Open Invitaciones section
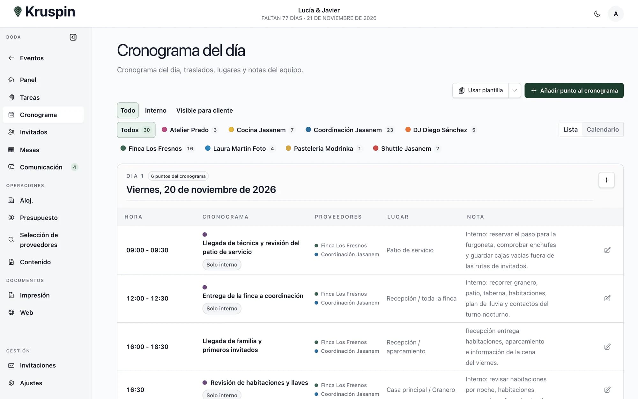This screenshot has height=399, width=638. (43, 365)
